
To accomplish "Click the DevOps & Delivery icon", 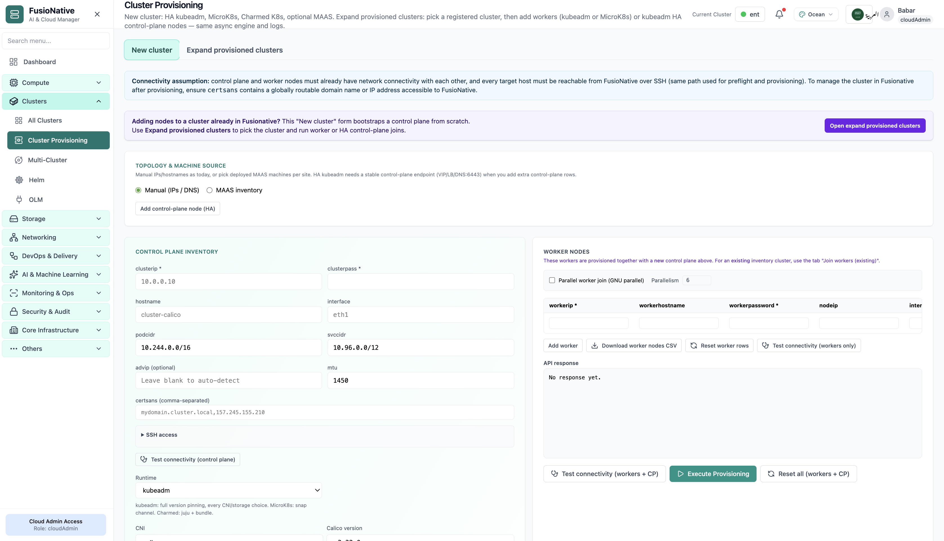I will pyautogui.click(x=14, y=256).
